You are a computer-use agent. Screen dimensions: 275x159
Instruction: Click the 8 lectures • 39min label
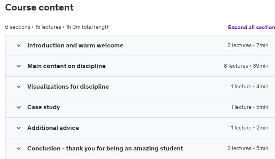(246, 66)
